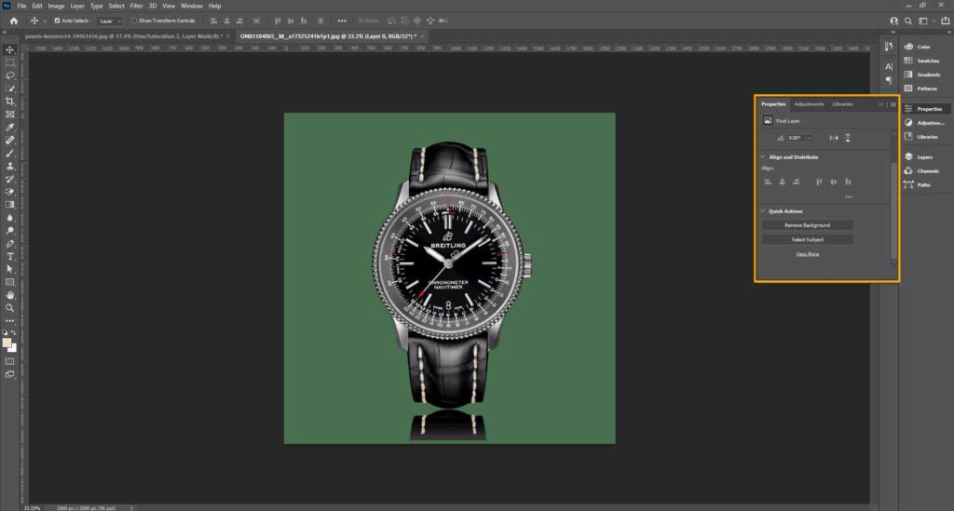Switch to the Adjustments tab
The width and height of the screenshot is (954, 511).
809,104
